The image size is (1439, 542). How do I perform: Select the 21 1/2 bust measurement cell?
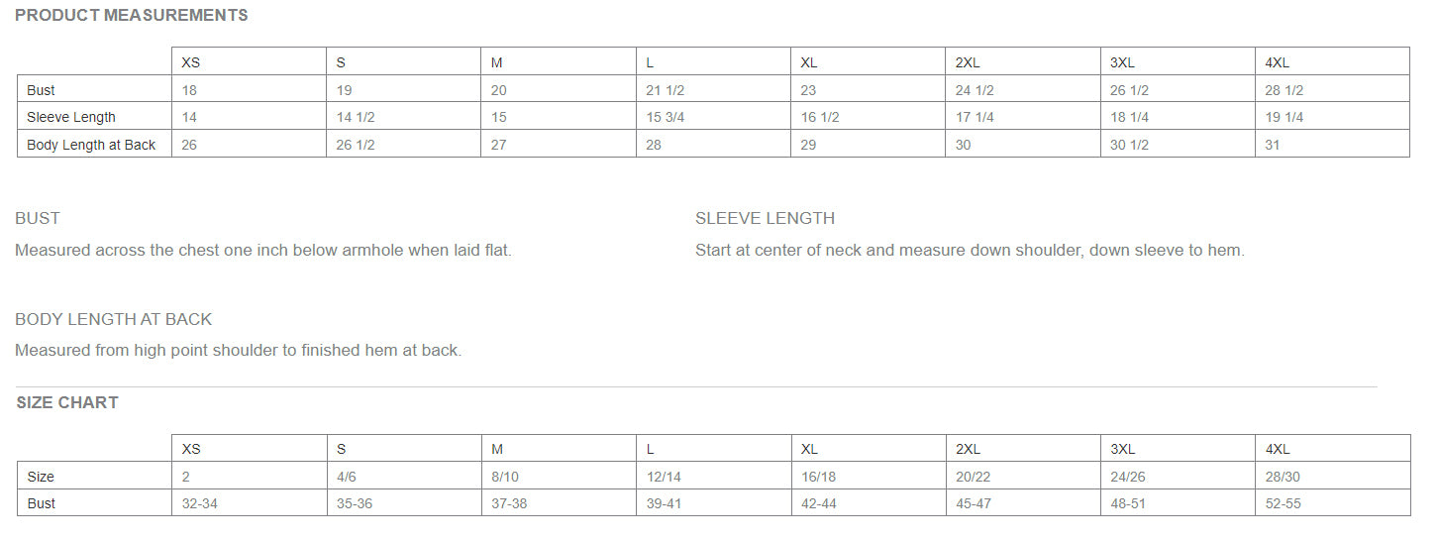[x=666, y=90]
